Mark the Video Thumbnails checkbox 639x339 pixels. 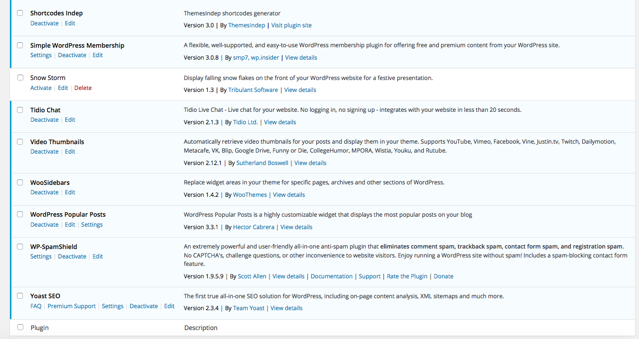[x=20, y=142]
